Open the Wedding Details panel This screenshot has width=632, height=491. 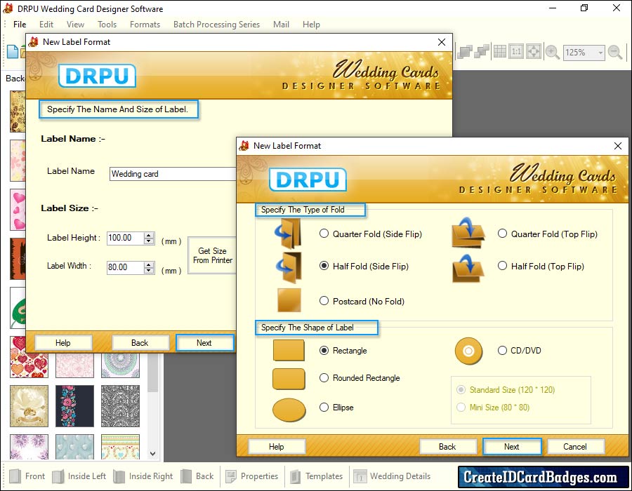coord(392,476)
